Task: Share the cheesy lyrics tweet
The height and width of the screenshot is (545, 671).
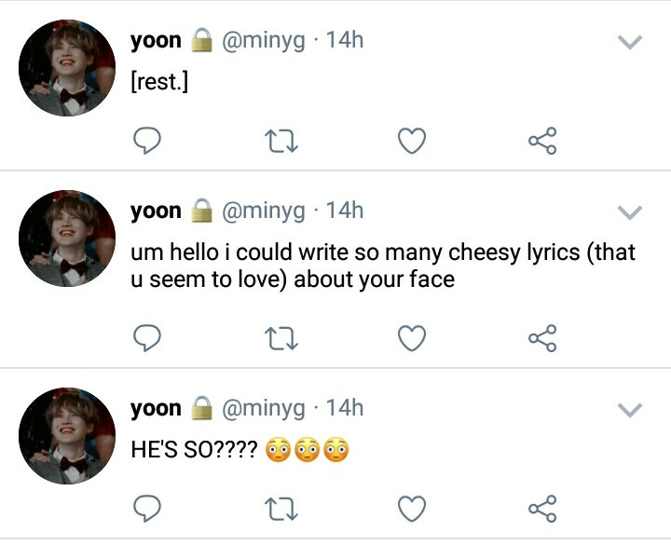Action: coord(542,338)
